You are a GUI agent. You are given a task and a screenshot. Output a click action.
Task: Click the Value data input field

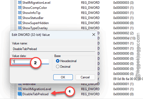point(31,62)
